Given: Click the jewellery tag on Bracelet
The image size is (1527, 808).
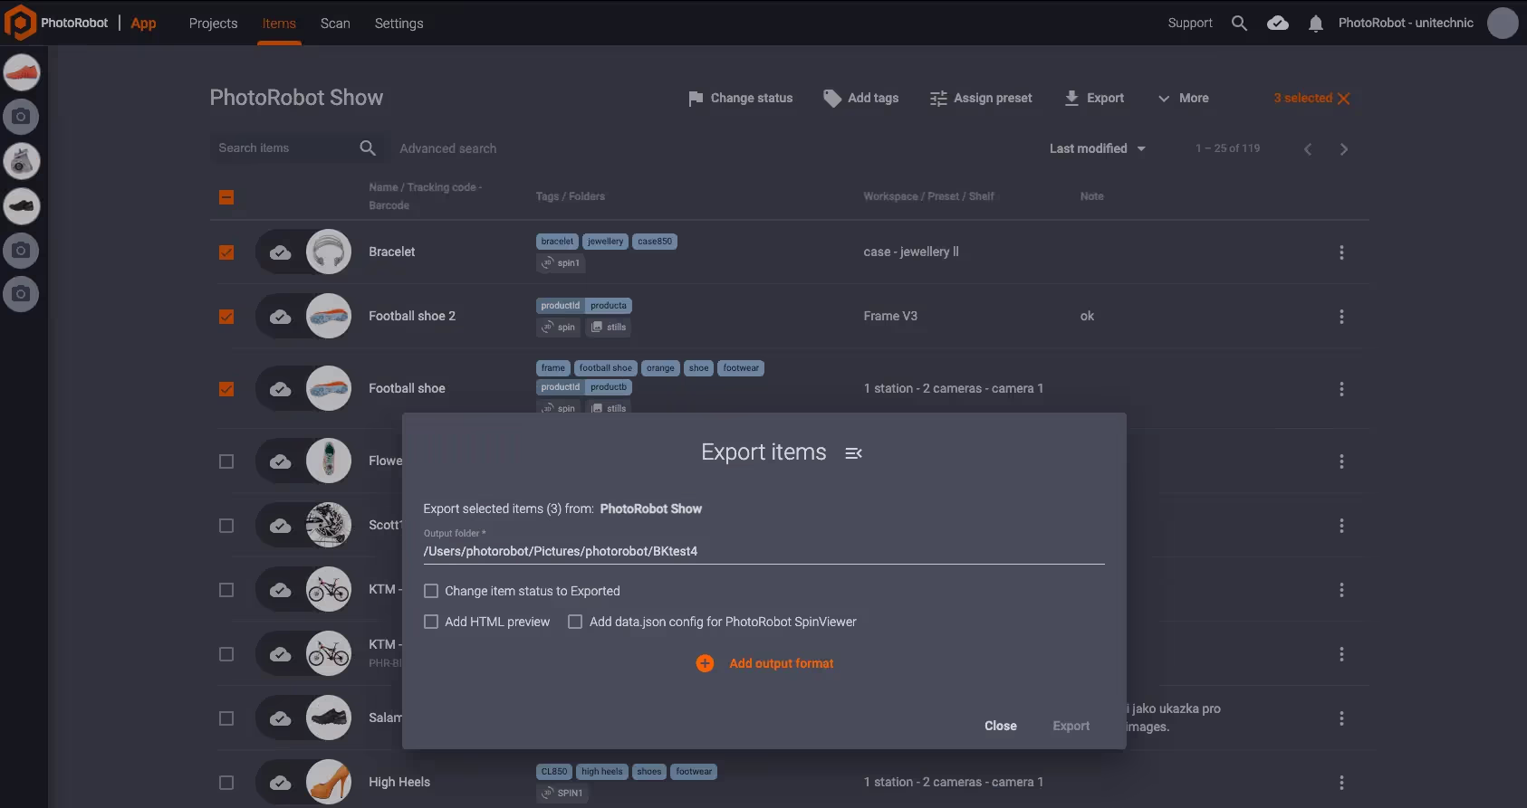Looking at the screenshot, I should point(605,242).
